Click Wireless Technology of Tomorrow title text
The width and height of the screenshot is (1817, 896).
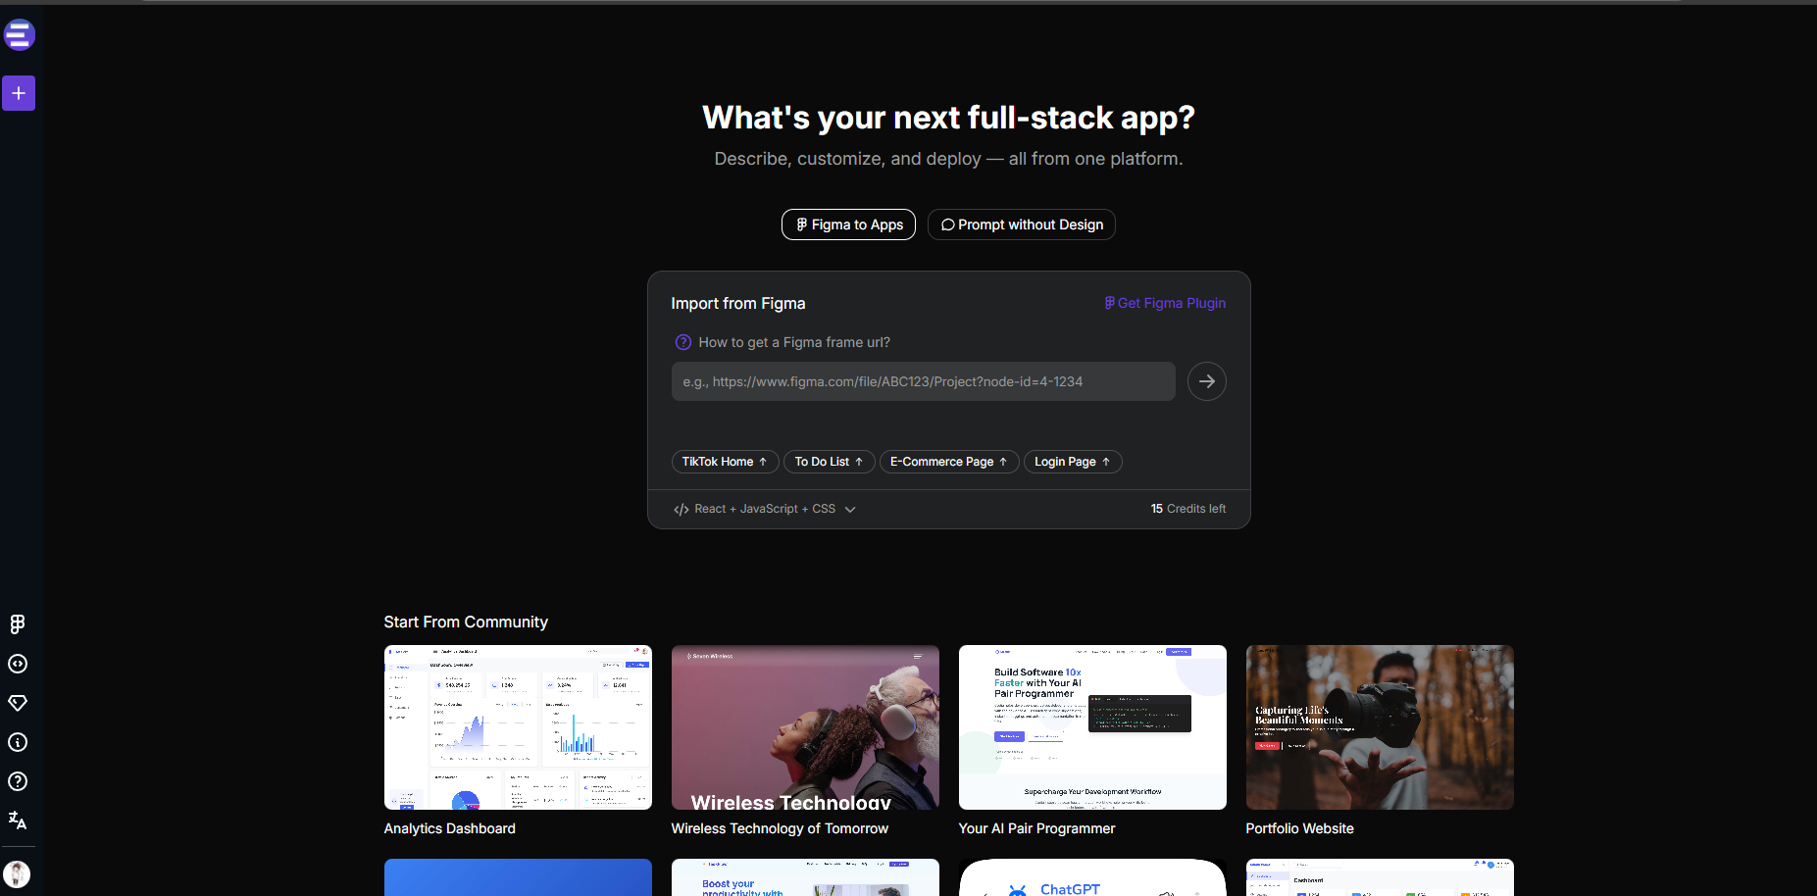click(x=780, y=828)
